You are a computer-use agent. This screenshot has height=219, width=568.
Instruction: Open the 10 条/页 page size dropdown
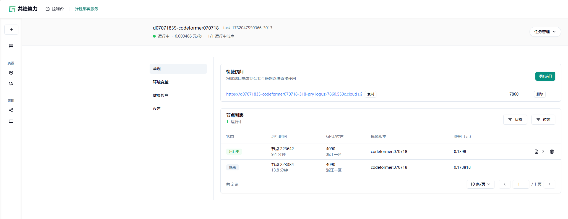pyautogui.click(x=480, y=184)
